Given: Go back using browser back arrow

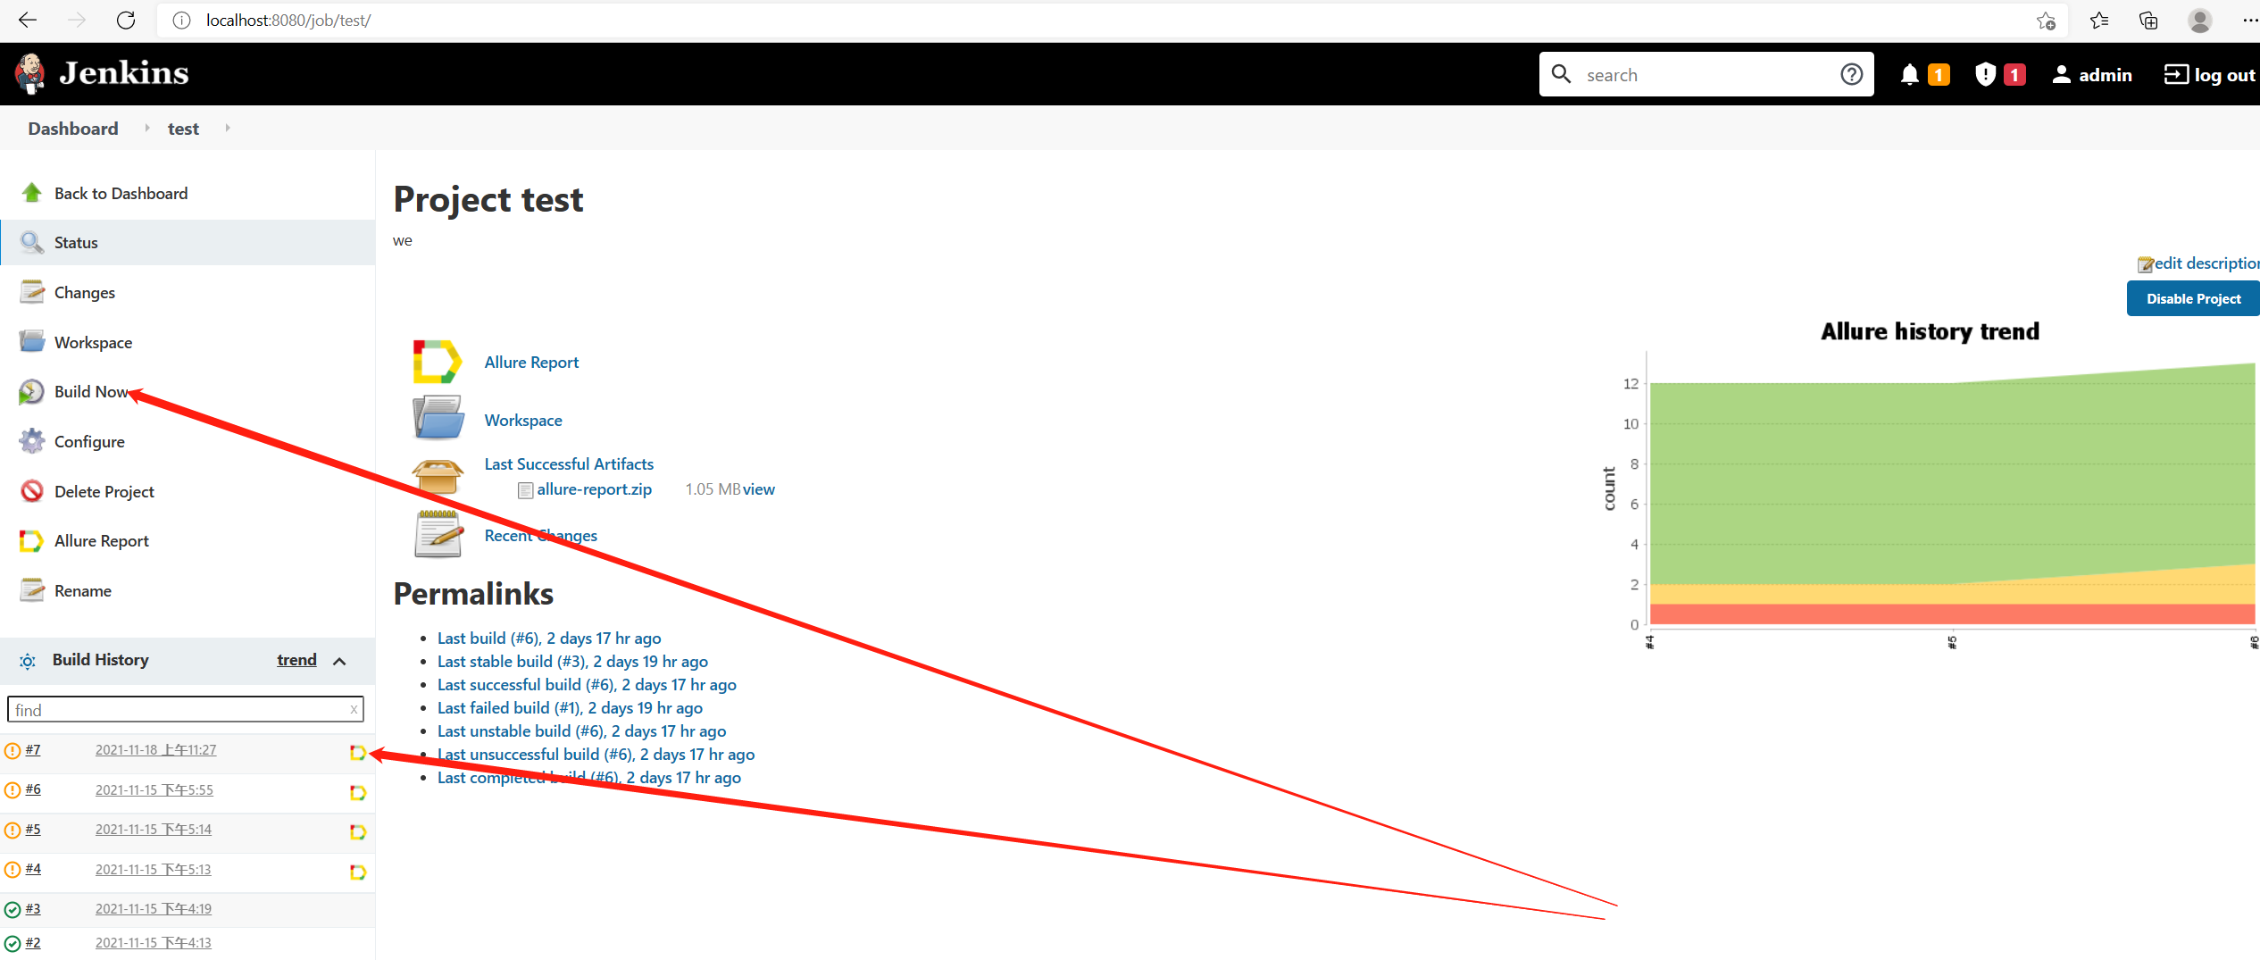Looking at the screenshot, I should (x=28, y=20).
